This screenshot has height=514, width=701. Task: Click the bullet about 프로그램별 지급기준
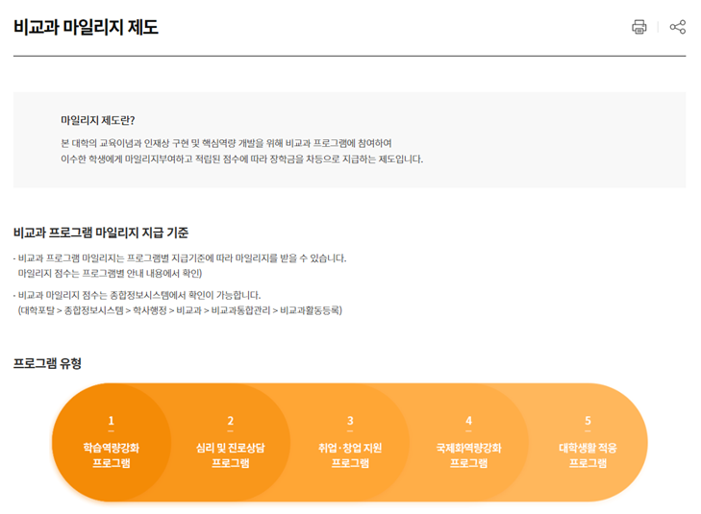click(x=181, y=258)
